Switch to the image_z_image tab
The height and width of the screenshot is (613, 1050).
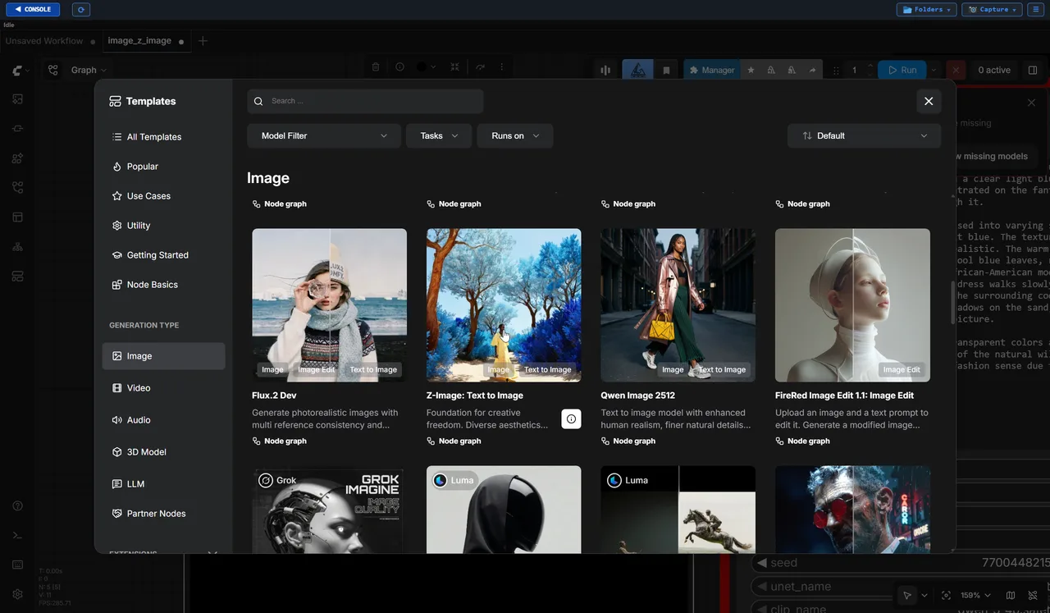coord(139,41)
